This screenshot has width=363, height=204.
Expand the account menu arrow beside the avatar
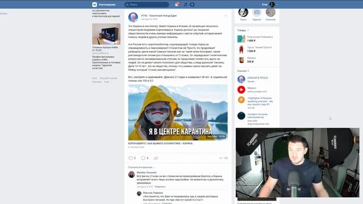click(x=277, y=5)
